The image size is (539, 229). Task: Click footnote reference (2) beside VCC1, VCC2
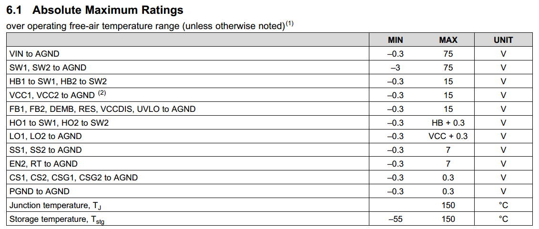point(102,94)
